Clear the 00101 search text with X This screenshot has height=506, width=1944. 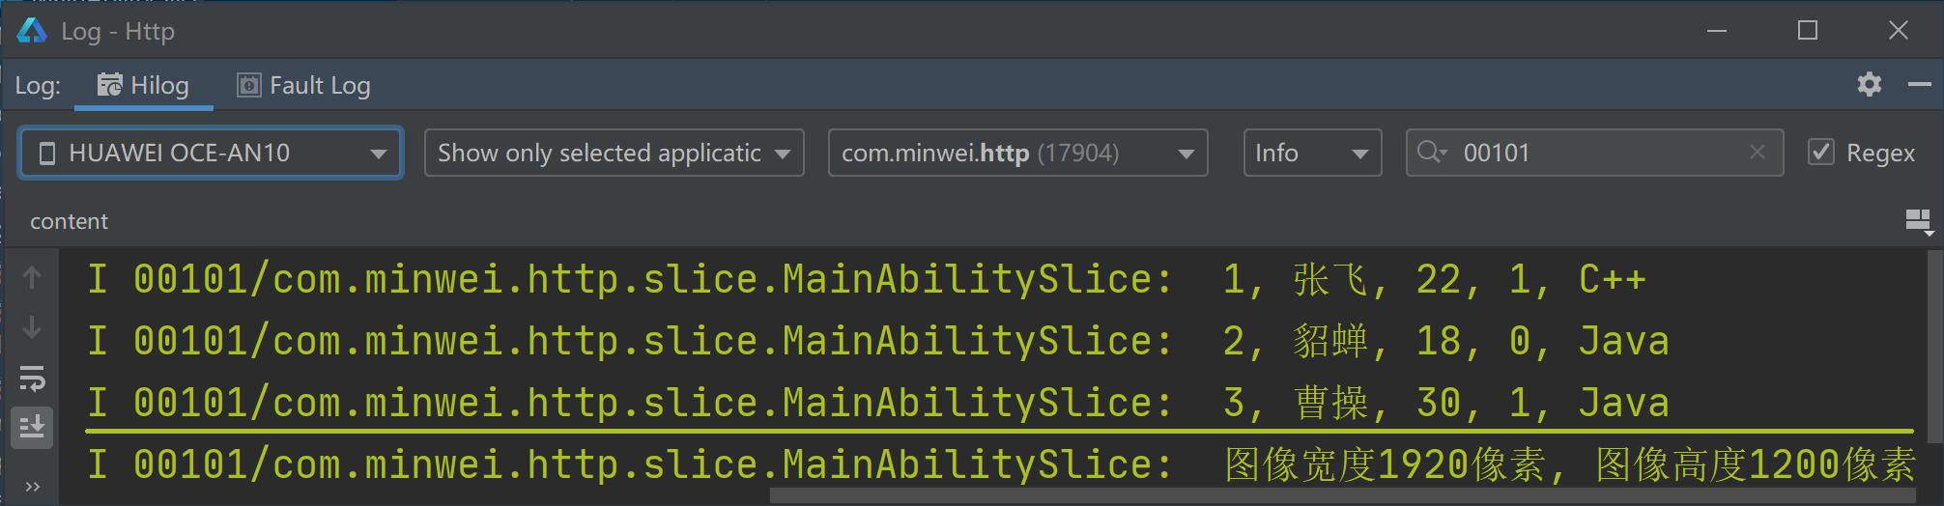pyautogui.click(x=1758, y=153)
